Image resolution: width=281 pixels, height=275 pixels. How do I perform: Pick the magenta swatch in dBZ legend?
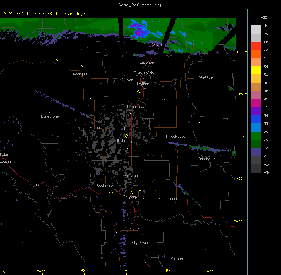[256, 103]
